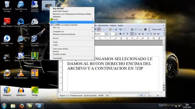The width and height of the screenshot is (195, 109).
Task: Expand the PeaZip submenu arrow
Action: [93, 19]
